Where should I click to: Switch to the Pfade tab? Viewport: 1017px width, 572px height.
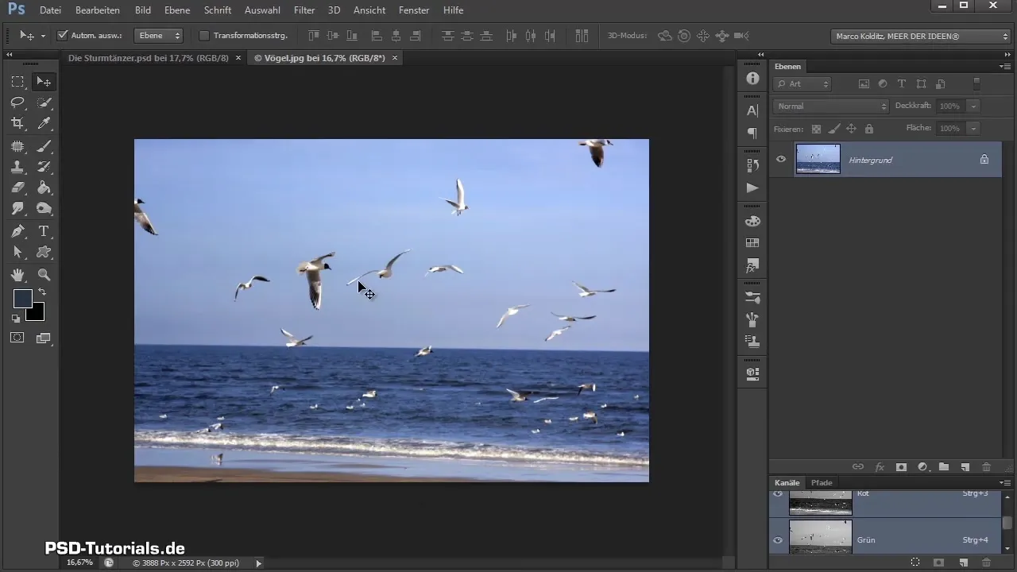[x=822, y=482]
